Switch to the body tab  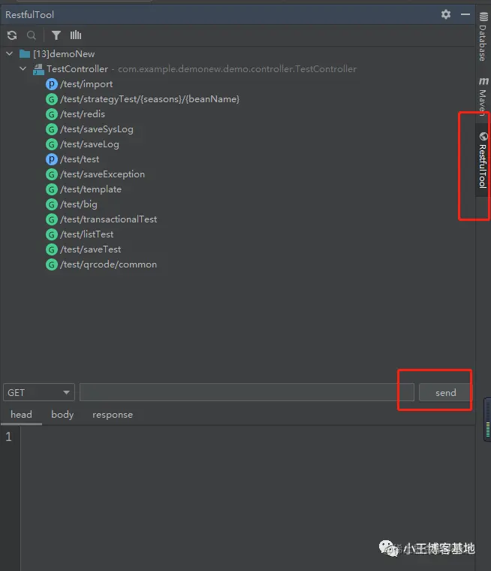coord(62,415)
